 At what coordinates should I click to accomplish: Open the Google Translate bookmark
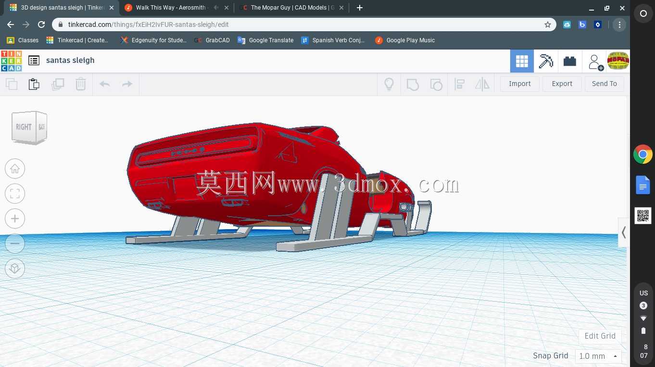click(x=265, y=40)
